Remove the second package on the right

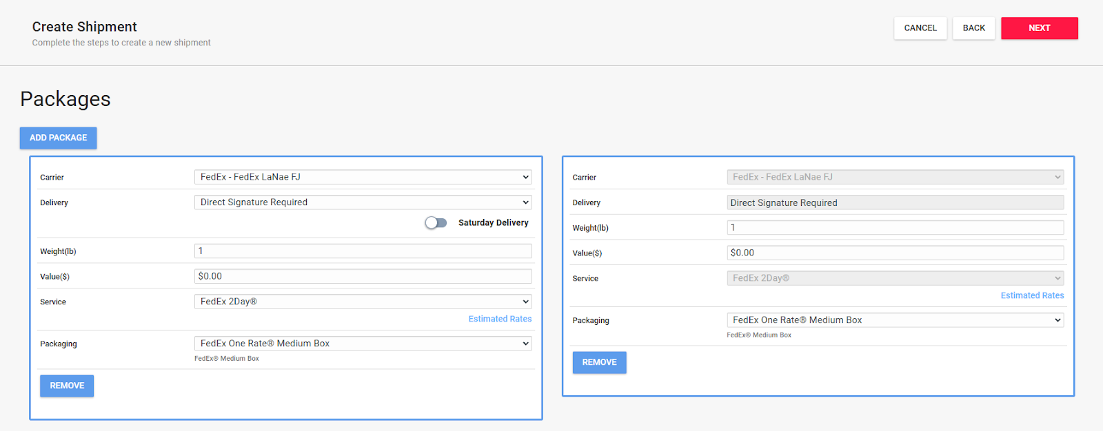coord(599,362)
